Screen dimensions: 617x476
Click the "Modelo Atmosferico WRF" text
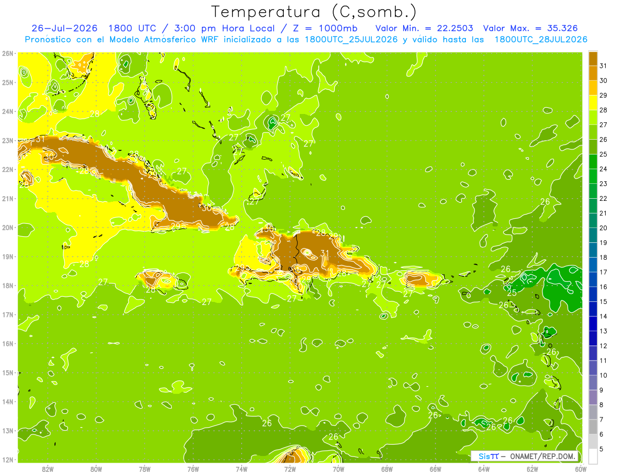[x=165, y=40]
